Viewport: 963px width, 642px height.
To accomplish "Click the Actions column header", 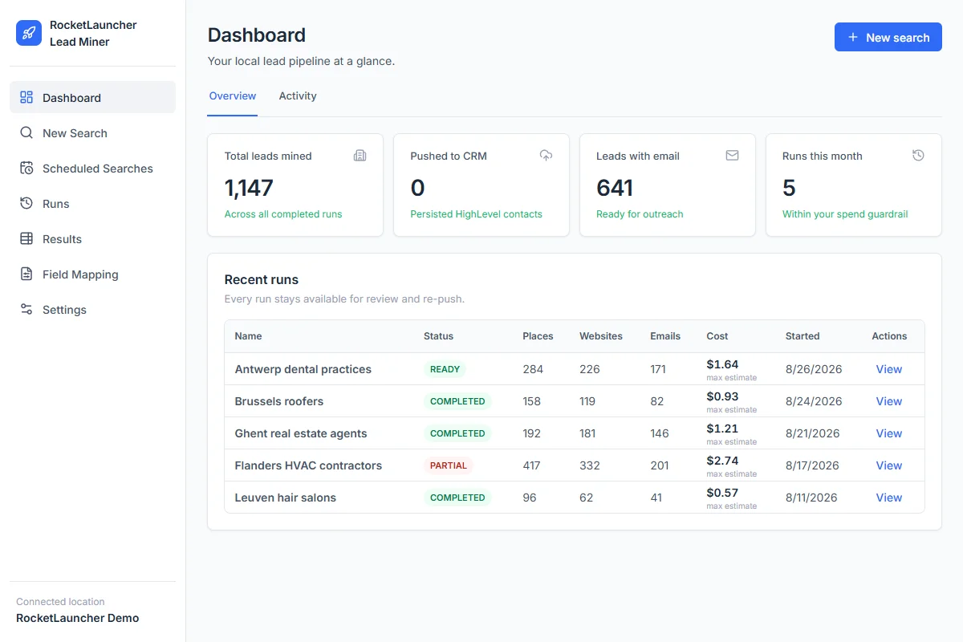I will (889, 336).
